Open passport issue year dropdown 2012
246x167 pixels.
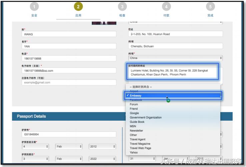(102, 146)
